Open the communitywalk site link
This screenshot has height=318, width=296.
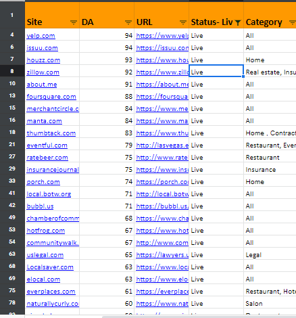click(53, 243)
